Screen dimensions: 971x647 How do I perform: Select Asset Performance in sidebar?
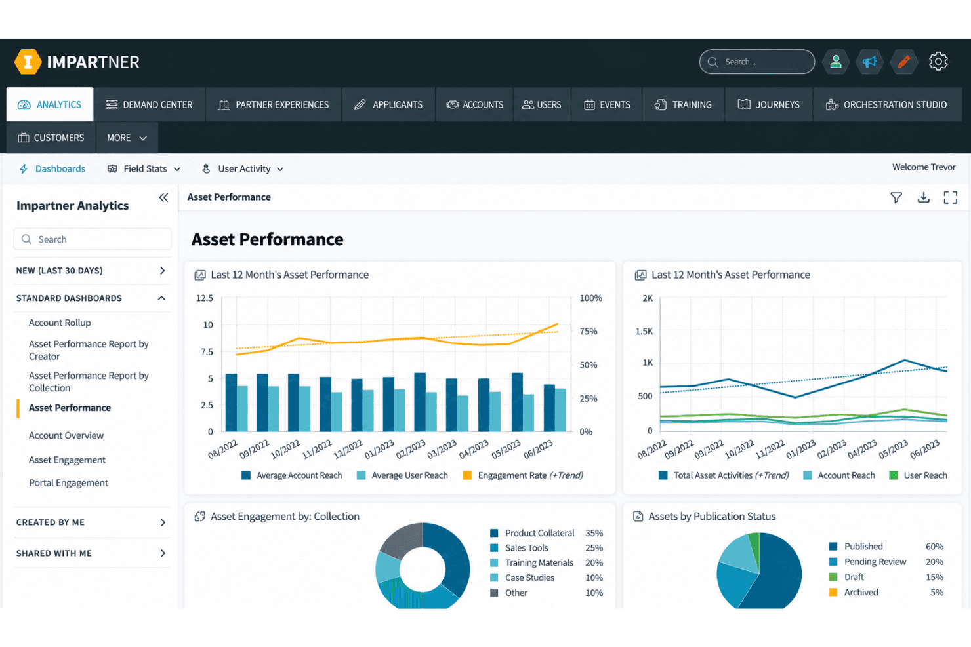pos(70,408)
